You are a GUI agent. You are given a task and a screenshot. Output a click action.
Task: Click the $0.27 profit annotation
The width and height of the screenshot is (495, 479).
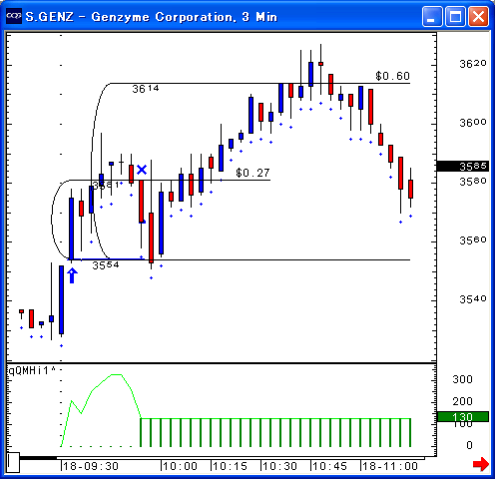coord(252,173)
